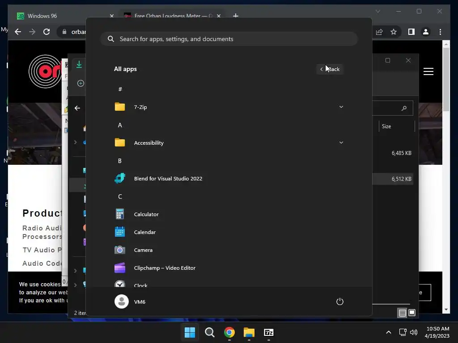Screen dimensions: 458x343
Task: Select the 6,485 KB file row
Action: tap(393, 153)
